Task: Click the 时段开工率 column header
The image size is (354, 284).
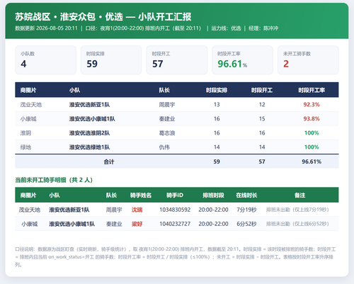Action: (x=312, y=90)
